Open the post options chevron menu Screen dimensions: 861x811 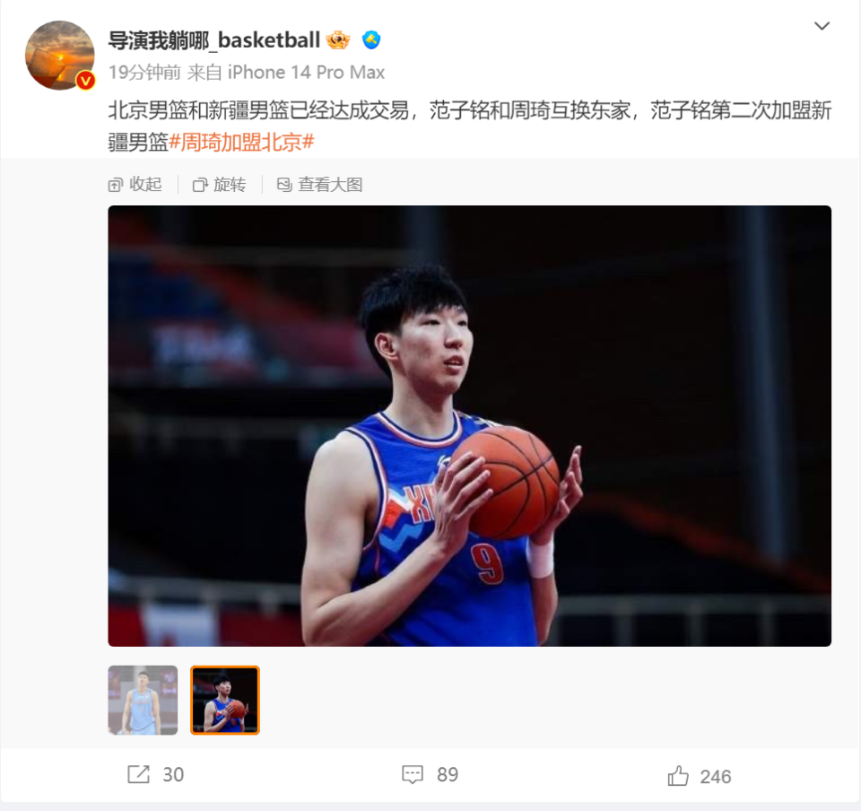[822, 26]
